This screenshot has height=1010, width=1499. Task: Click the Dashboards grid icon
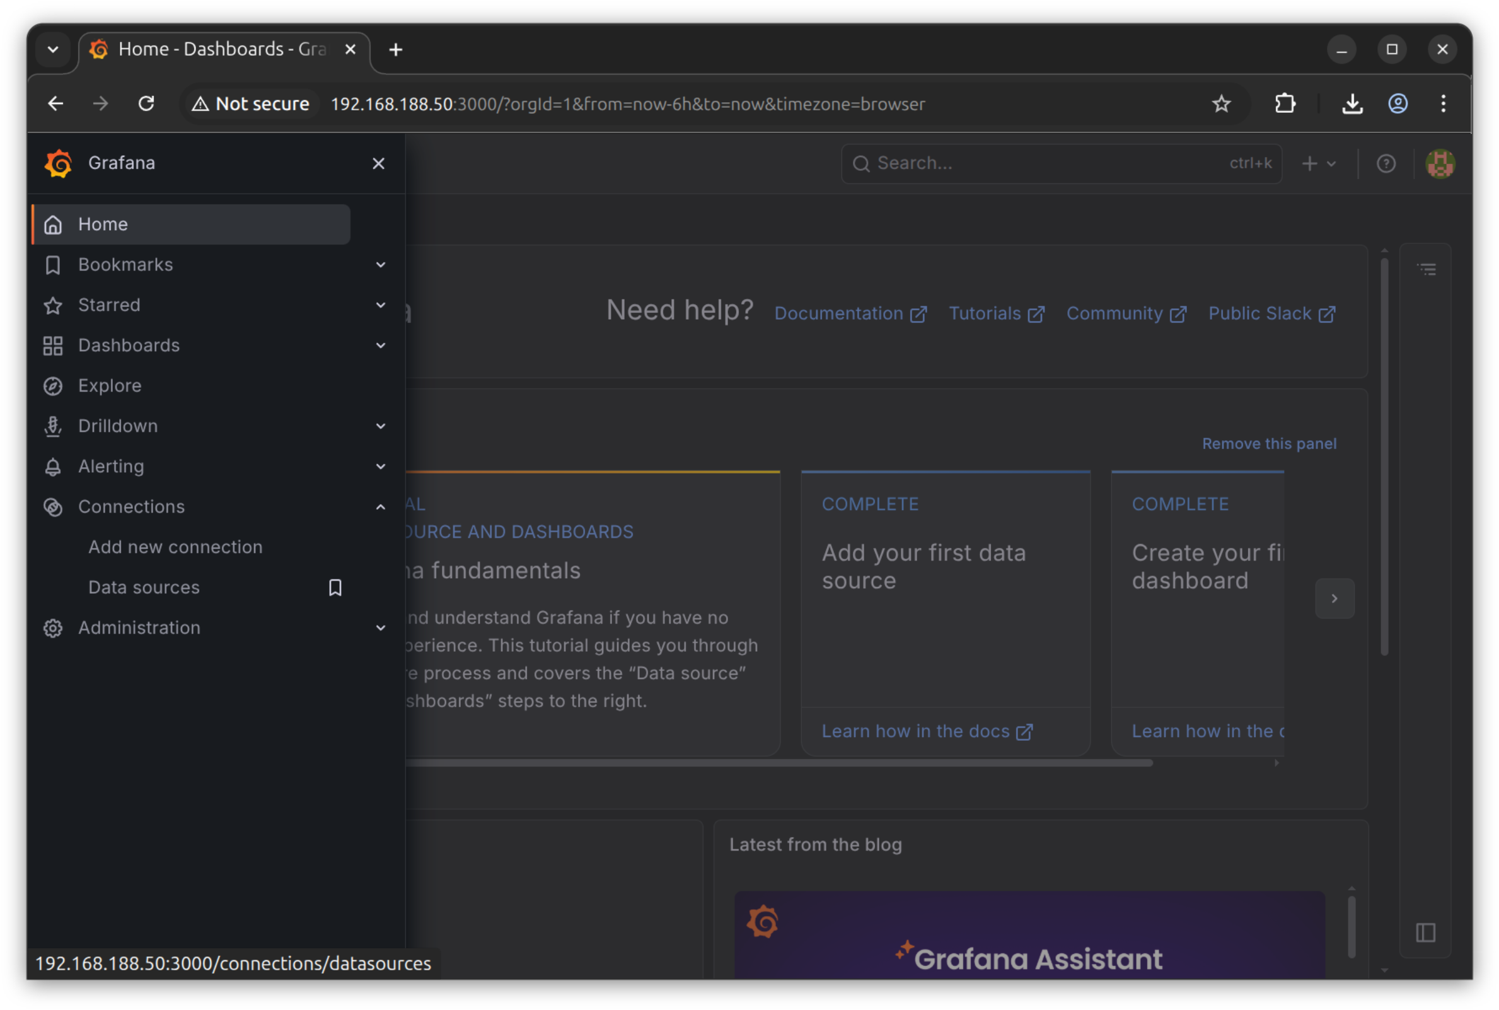pos(53,346)
